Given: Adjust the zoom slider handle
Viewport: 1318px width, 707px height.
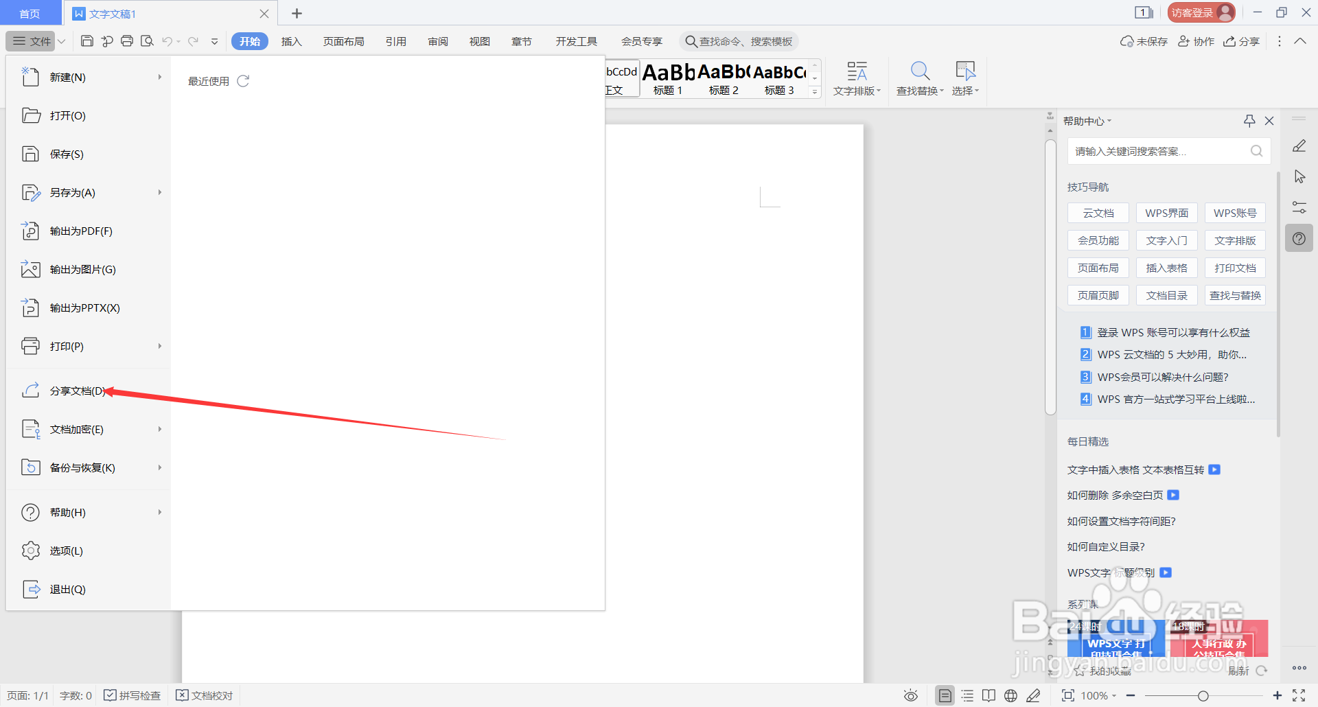Looking at the screenshot, I should click(1203, 695).
